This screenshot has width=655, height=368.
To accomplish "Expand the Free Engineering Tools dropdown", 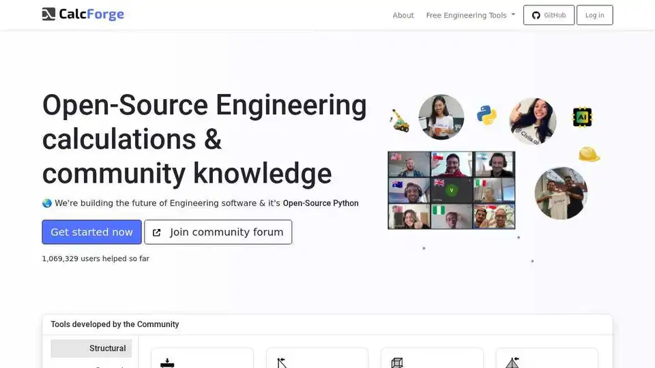I will 467,15.
